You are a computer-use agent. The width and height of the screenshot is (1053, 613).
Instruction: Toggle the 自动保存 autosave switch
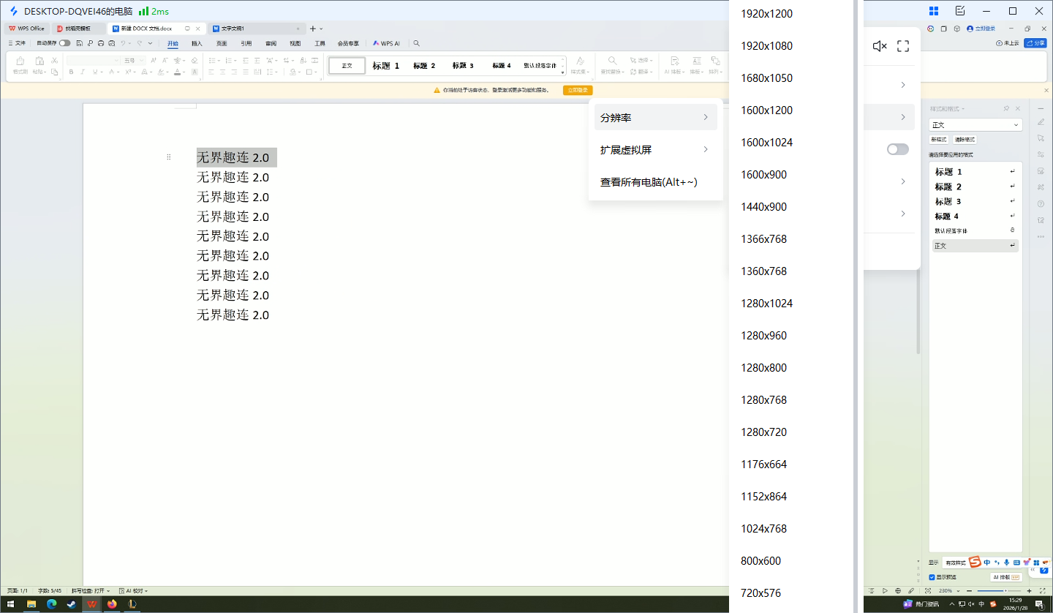[64, 42]
